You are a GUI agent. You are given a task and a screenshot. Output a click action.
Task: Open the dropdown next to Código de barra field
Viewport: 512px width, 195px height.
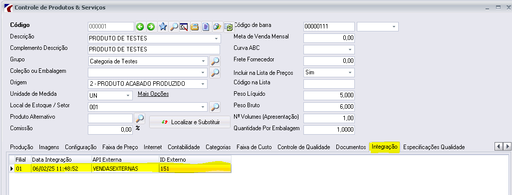click(394, 27)
